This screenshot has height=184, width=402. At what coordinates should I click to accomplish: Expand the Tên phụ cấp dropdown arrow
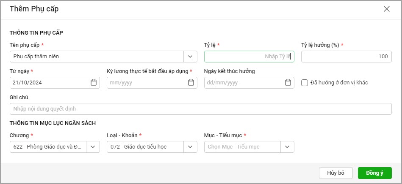pyautogui.click(x=190, y=57)
